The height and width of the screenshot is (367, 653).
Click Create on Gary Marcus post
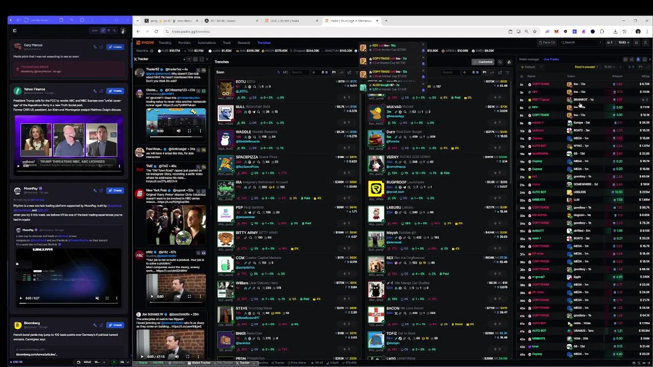[115, 47]
